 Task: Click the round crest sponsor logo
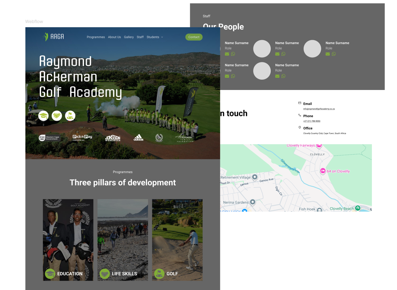pyautogui.click(x=159, y=138)
